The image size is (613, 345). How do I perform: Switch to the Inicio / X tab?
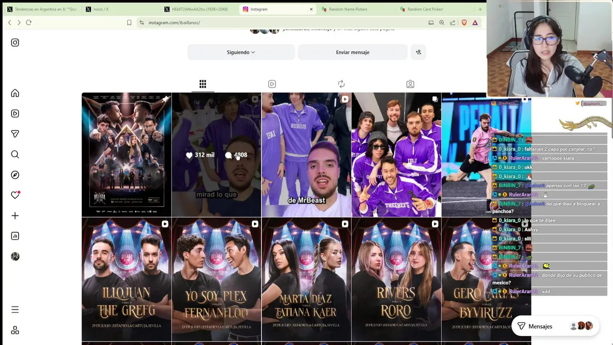[x=120, y=9]
